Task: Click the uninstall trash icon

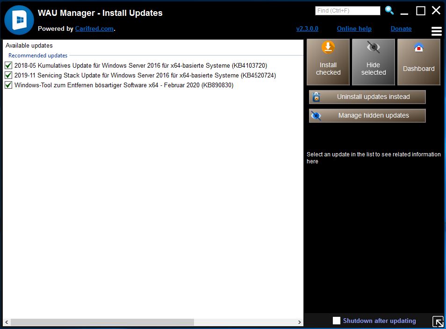Action: pos(317,97)
